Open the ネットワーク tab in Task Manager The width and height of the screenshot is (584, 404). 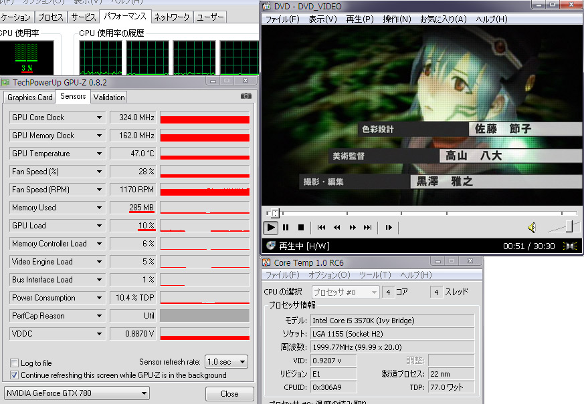coord(172,17)
